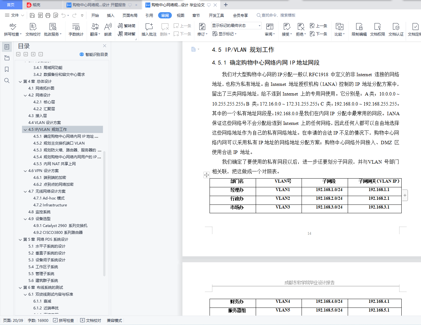Open the 显示标记 dropdown menu
The width and height of the screenshot is (421, 325).
225,34
